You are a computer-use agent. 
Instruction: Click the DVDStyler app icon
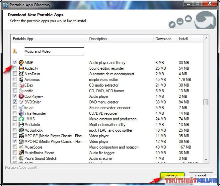[x=21, y=102]
